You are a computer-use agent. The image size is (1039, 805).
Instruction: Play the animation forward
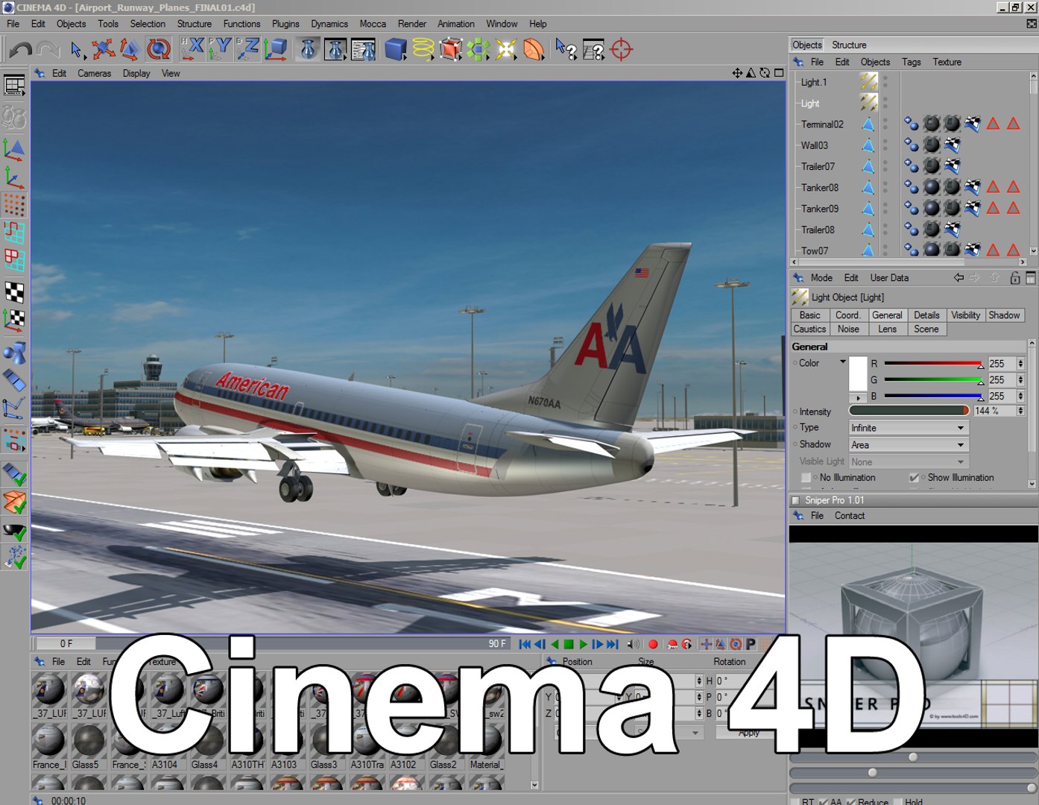(x=583, y=644)
